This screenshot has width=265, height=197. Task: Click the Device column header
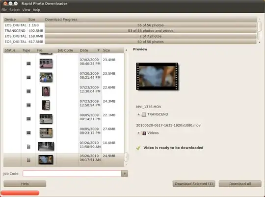(x=15, y=20)
